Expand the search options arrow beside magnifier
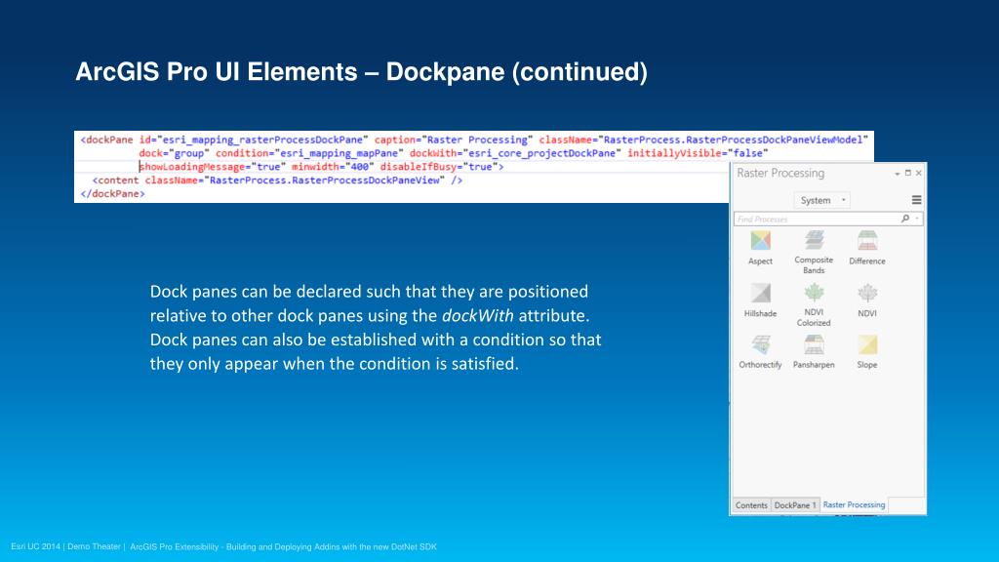Image resolution: width=999 pixels, height=562 pixels. 917,219
